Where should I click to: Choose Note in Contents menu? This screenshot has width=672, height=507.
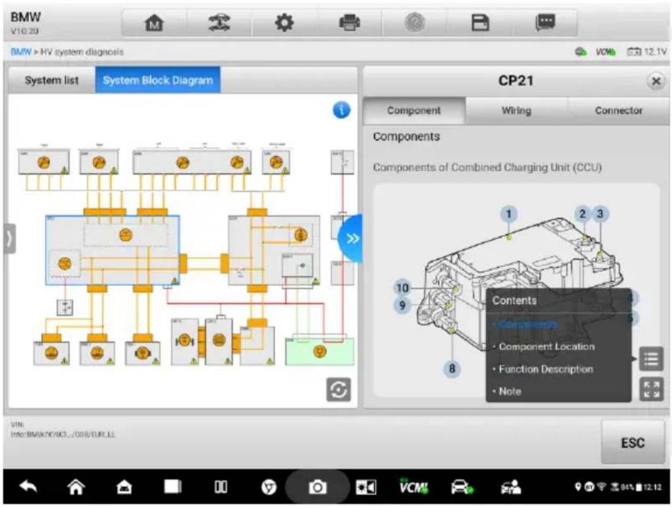pos(510,391)
